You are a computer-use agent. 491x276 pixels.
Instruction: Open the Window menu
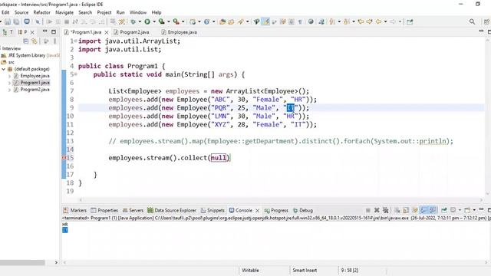point(138,12)
